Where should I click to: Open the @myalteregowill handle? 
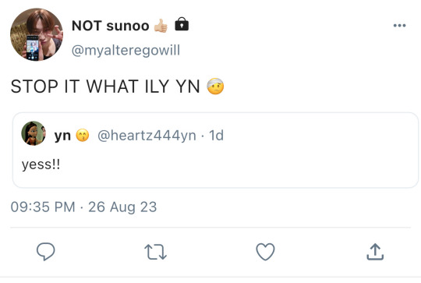click(x=126, y=50)
